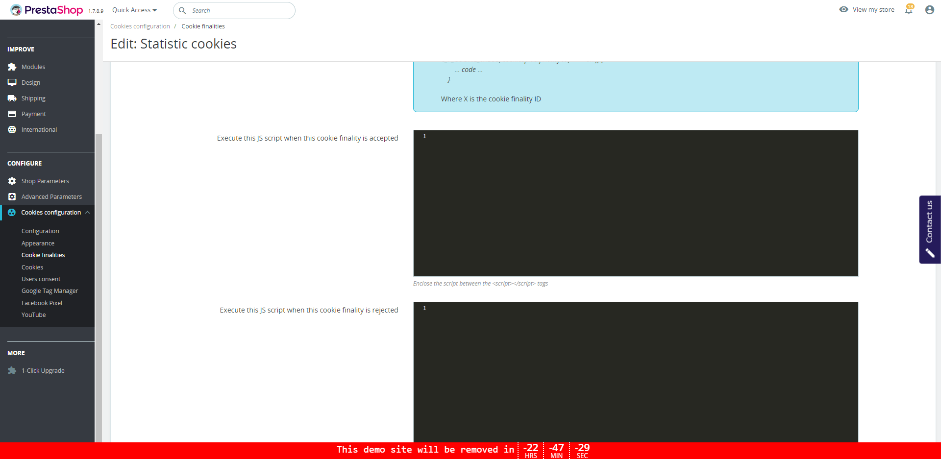The width and height of the screenshot is (941, 459).
Task: Click the 1-Click Upgrade puzzle icon
Action: [12, 370]
